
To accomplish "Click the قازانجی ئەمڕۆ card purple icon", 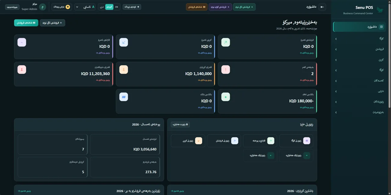I will coord(22,42).
